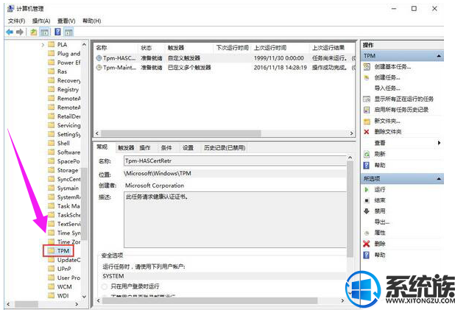Click the green 运行 play icon
Viewport: 455px width, 310px height.
pos(367,189)
